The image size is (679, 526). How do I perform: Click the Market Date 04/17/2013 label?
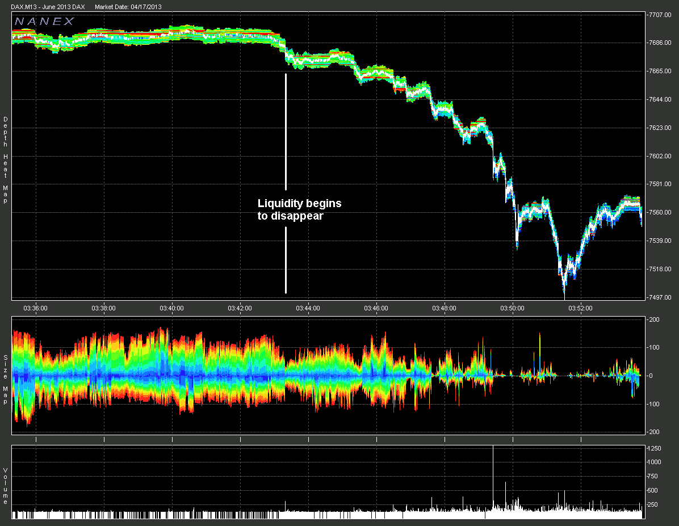pos(128,7)
